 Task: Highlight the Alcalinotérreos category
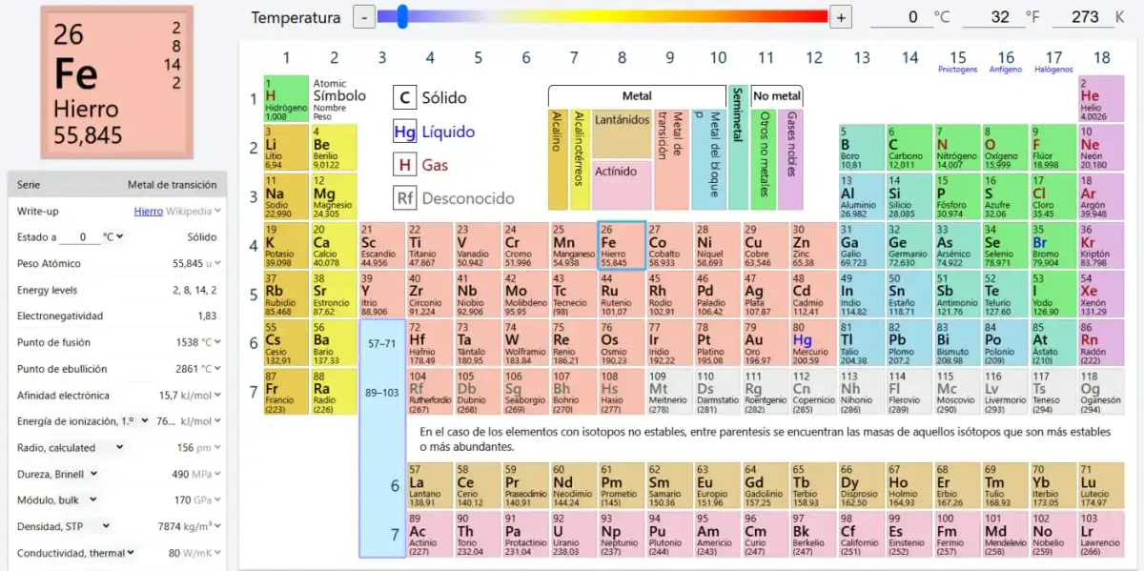click(580, 159)
